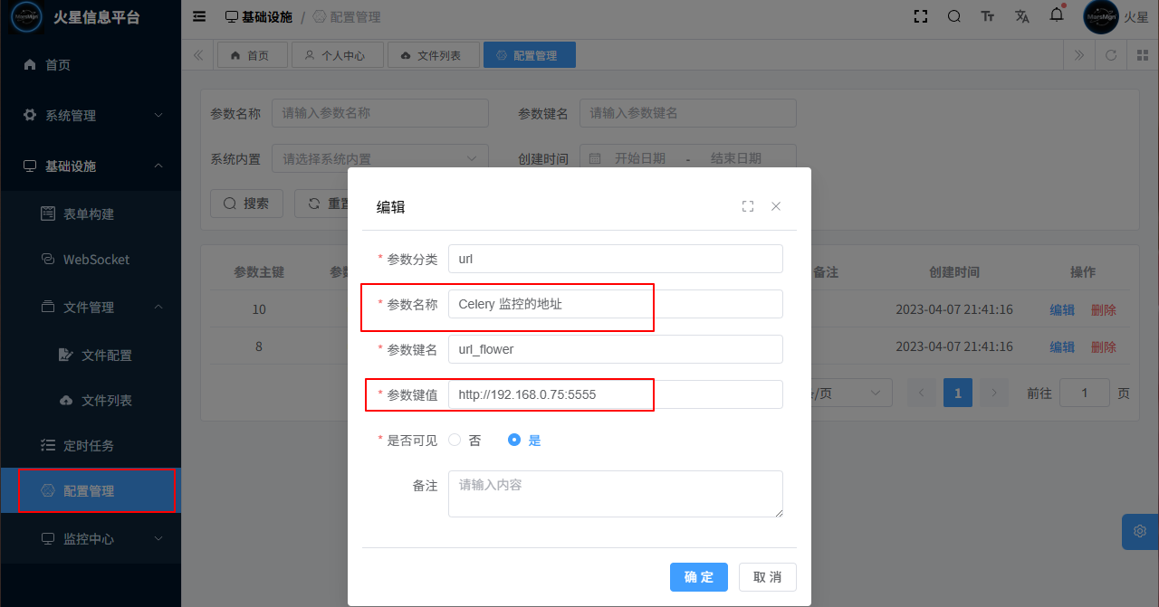This screenshot has width=1159, height=607.
Task: Open 定时任务 in the sidebar
Action: [89, 446]
